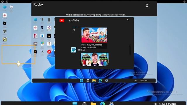This screenshot has height=105, width=187.
Task: Open the white Roblox Studio icon on outer desktop
Action: pos(11,7)
